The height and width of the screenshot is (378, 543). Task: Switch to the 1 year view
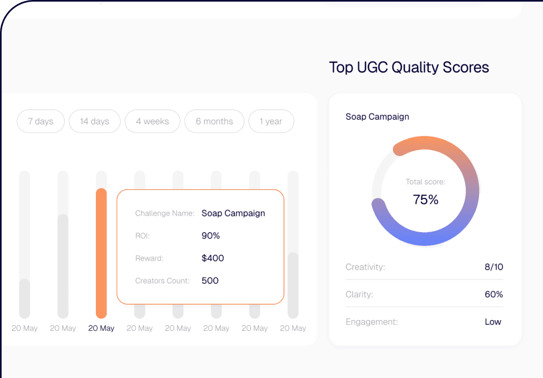click(x=271, y=121)
